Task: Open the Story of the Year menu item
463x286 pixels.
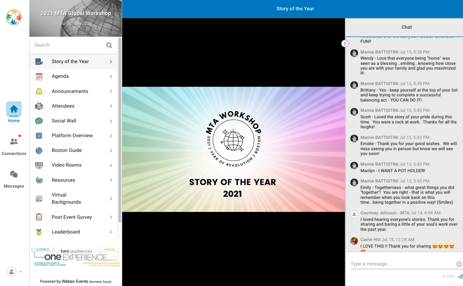Action: pyautogui.click(x=73, y=62)
